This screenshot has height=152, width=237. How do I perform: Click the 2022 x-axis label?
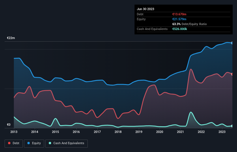pyautogui.click(x=201, y=132)
